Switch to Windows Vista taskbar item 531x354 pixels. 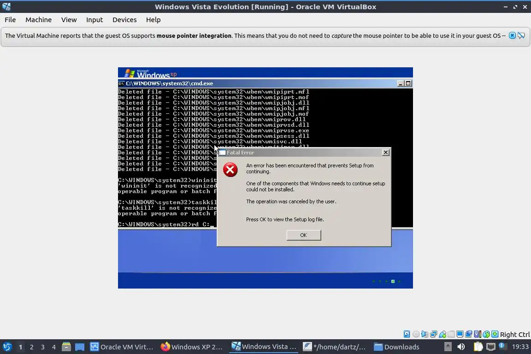pos(264,347)
